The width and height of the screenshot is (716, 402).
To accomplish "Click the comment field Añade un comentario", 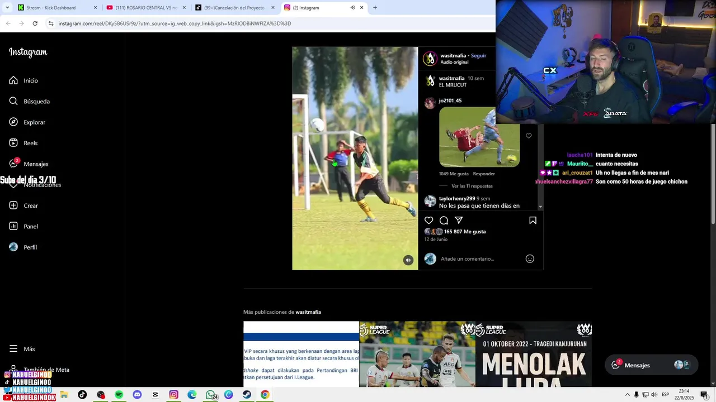I will click(x=481, y=259).
